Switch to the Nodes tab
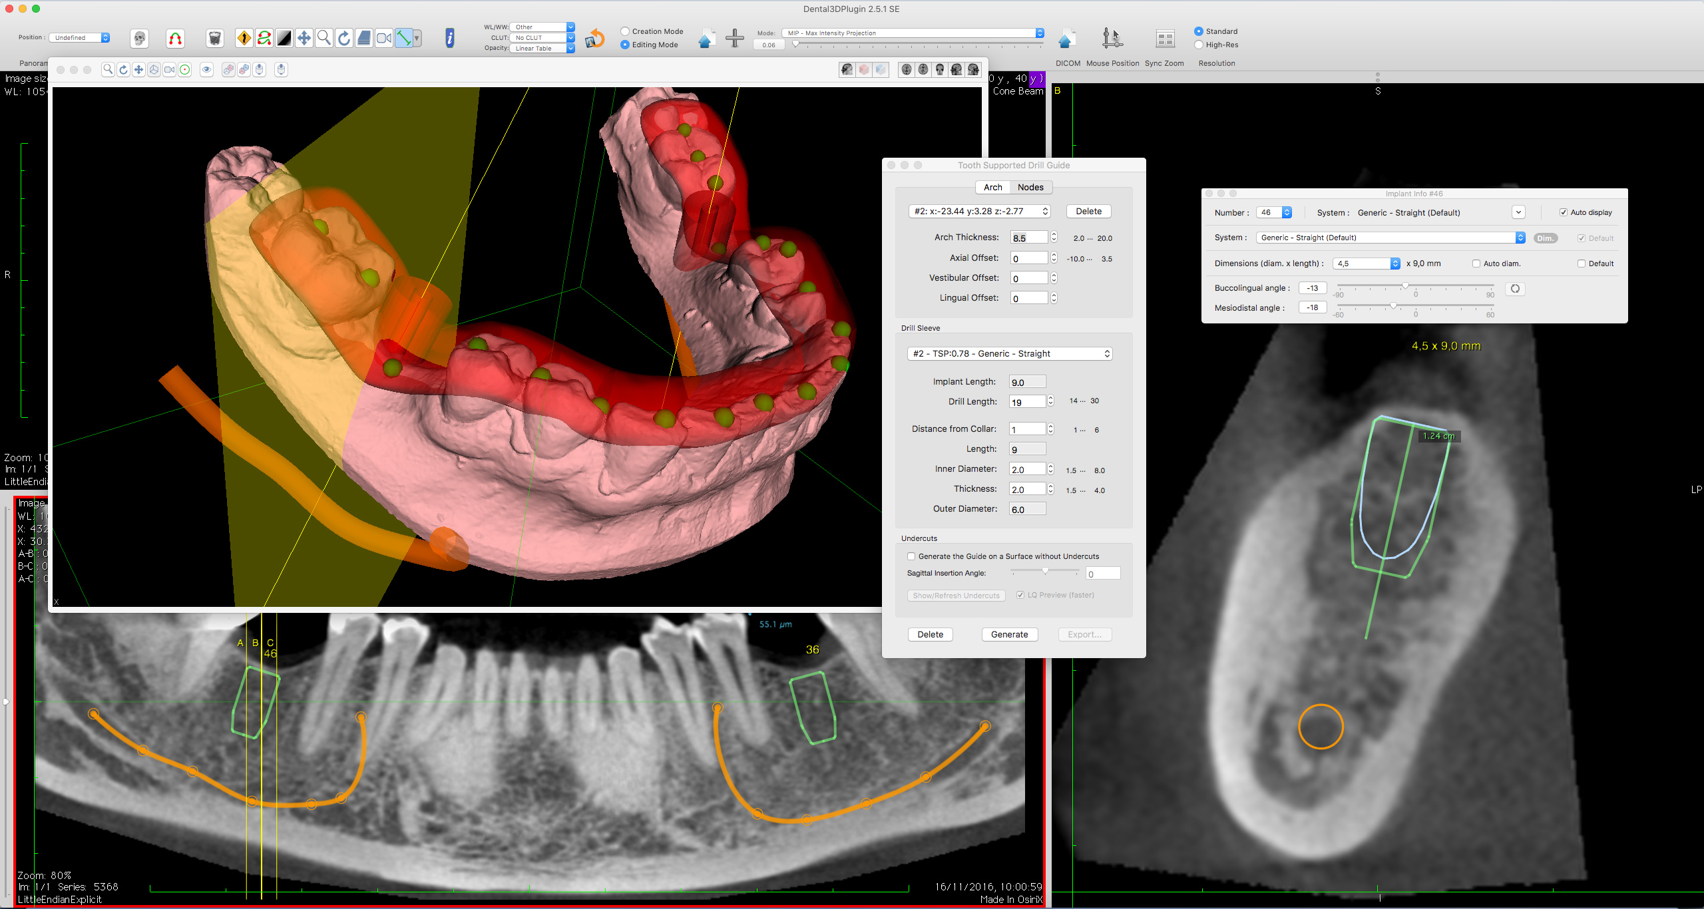 1030,188
